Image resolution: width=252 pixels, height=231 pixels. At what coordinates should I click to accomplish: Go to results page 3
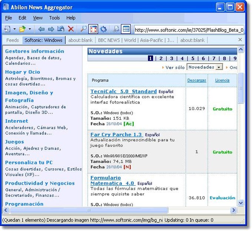[x=172, y=58]
